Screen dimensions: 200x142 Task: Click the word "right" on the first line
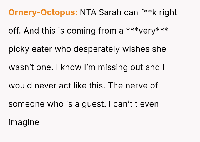[x=168, y=12]
